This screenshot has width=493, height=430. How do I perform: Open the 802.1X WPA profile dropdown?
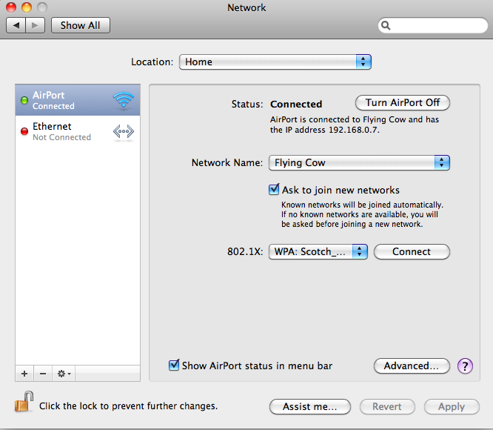(x=318, y=251)
